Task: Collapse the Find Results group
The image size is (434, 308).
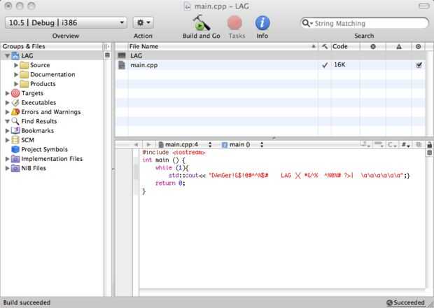Action: [7, 121]
